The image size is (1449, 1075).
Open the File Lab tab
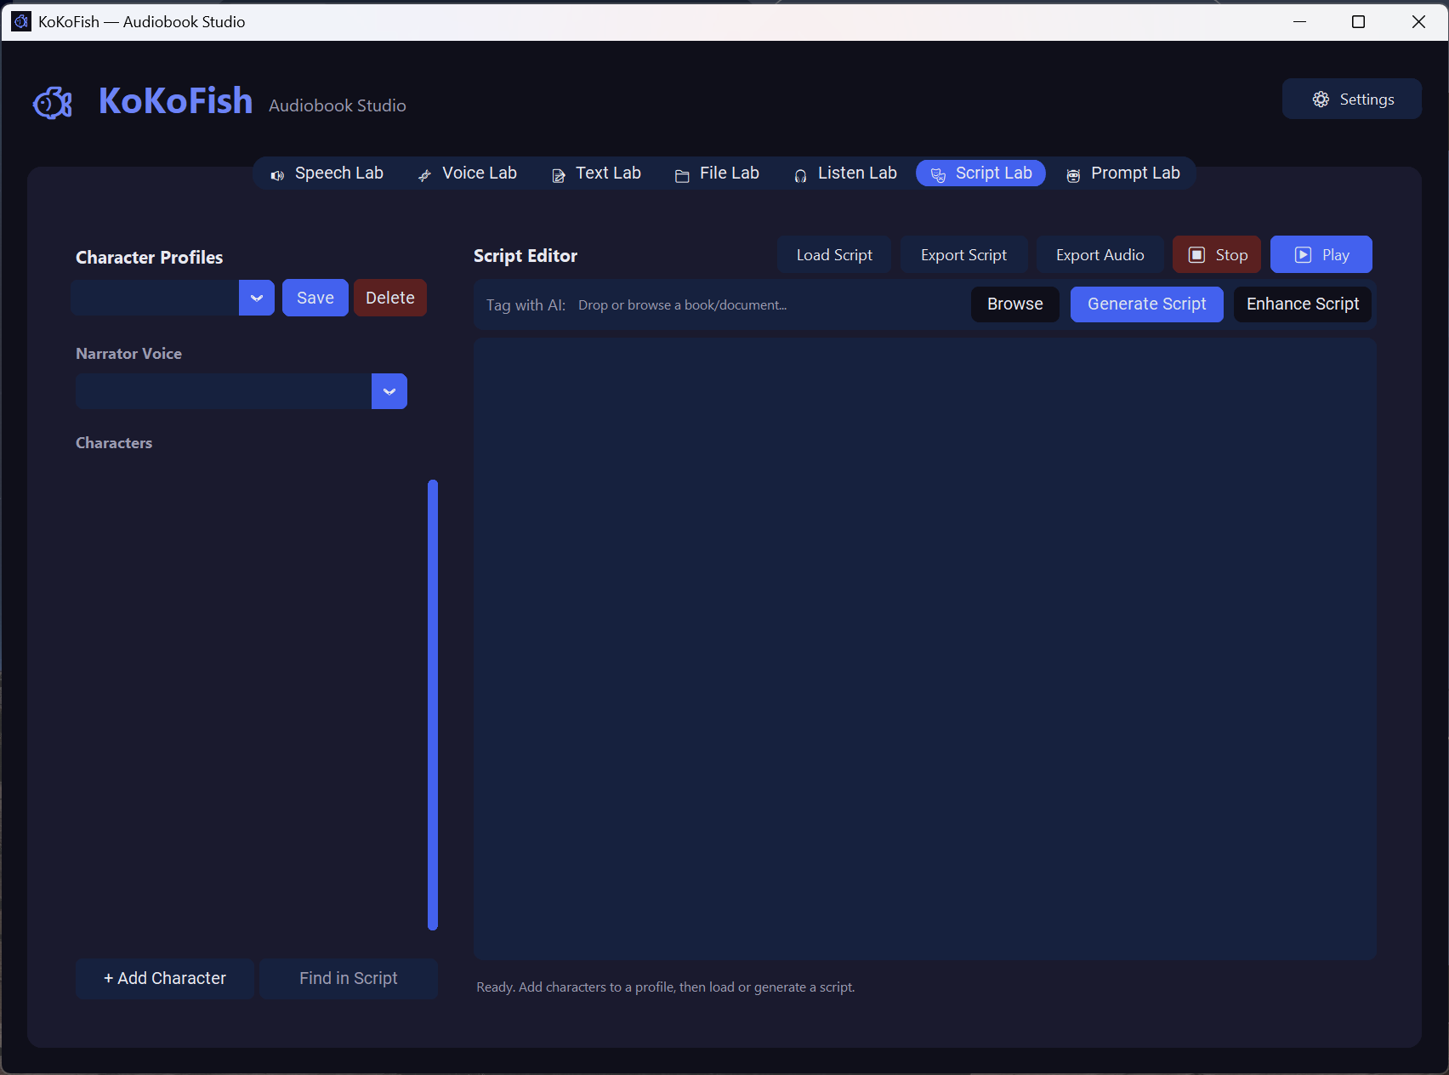tap(718, 173)
